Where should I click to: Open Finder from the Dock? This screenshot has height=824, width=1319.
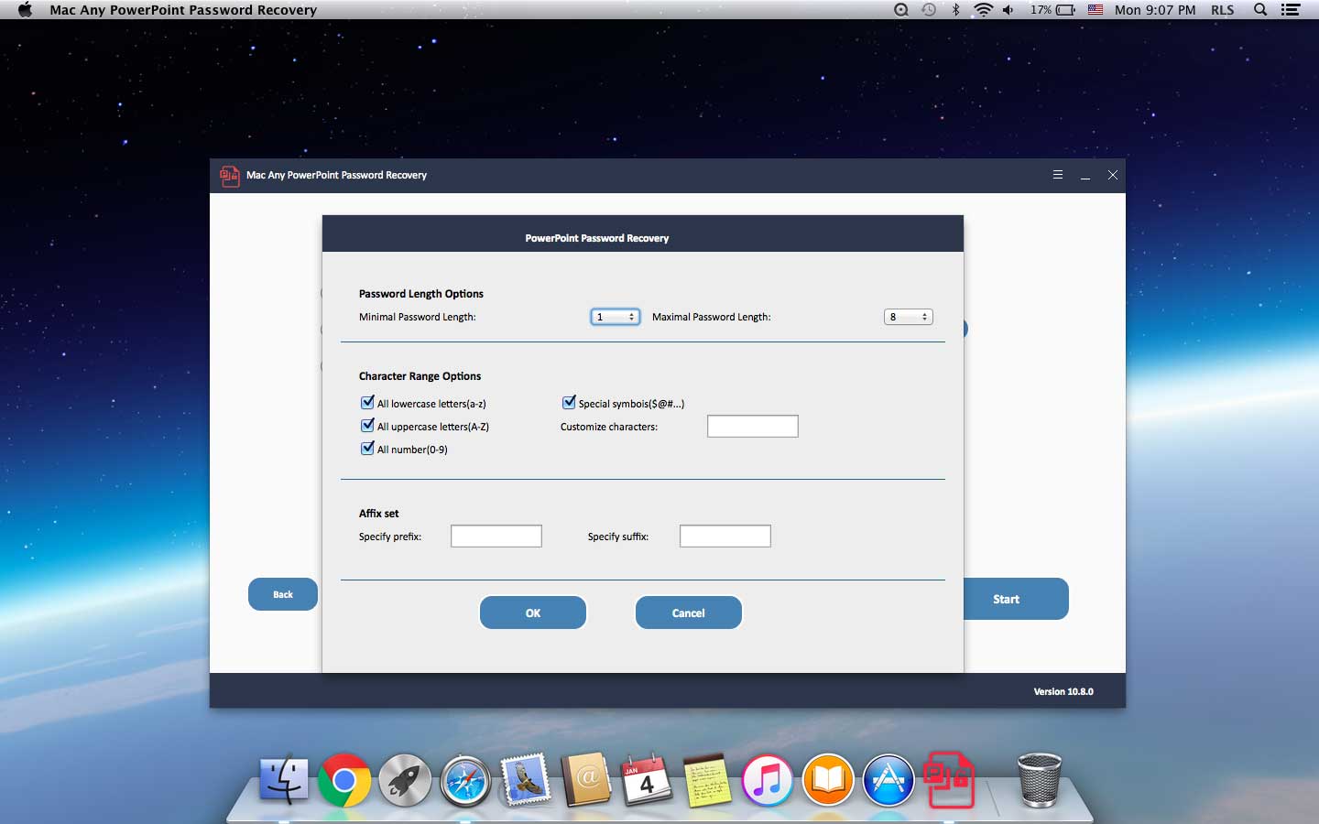click(284, 780)
